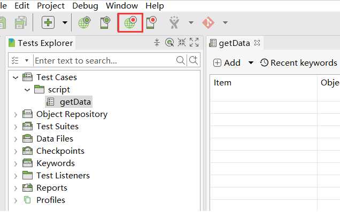Viewport: 340px width, 212px height.
Task: Collapse the script folder node
Action: pyautogui.click(x=27, y=90)
